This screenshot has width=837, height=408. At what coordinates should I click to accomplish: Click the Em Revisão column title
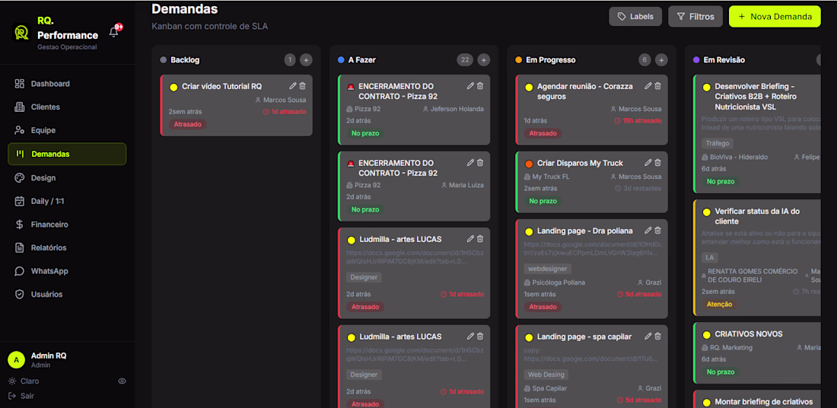(x=724, y=60)
